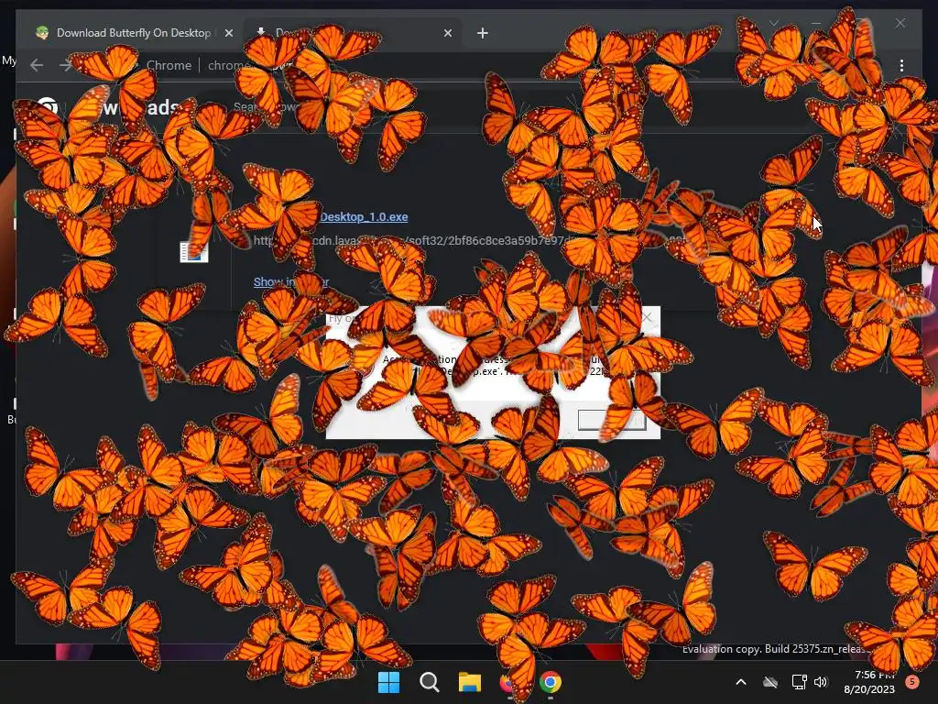
Task: Go back with the back arrow
Action: pyautogui.click(x=37, y=65)
